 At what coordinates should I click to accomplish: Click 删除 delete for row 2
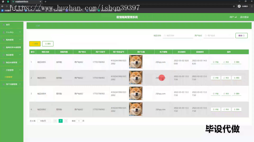click(237, 78)
